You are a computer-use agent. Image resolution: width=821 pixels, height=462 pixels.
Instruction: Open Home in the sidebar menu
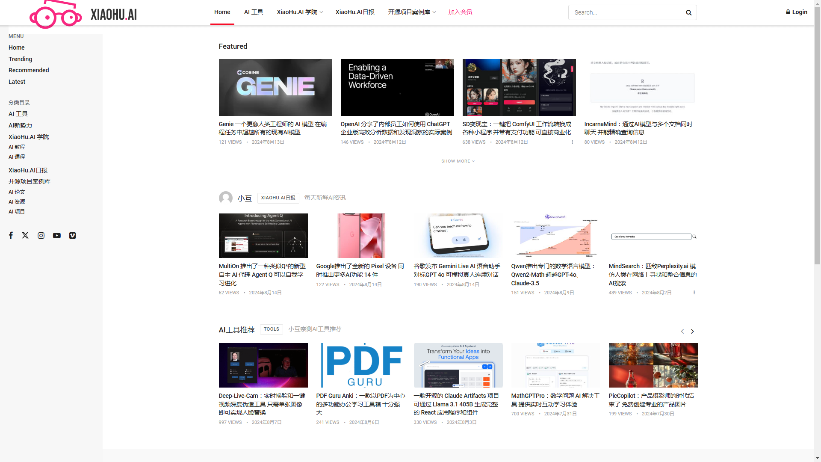click(17, 47)
